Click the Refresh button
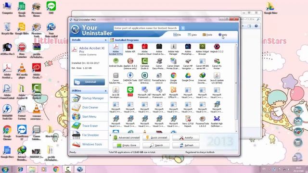Image resolution: width=308 pixels, height=173 pixels. click(x=186, y=145)
